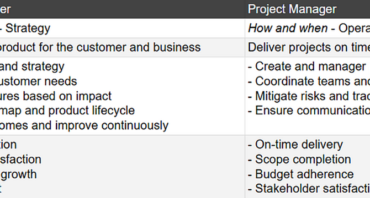Screen dimensions: 370x198
Task: Click the 'Mitigate risks' line
Action: pyautogui.click(x=309, y=96)
